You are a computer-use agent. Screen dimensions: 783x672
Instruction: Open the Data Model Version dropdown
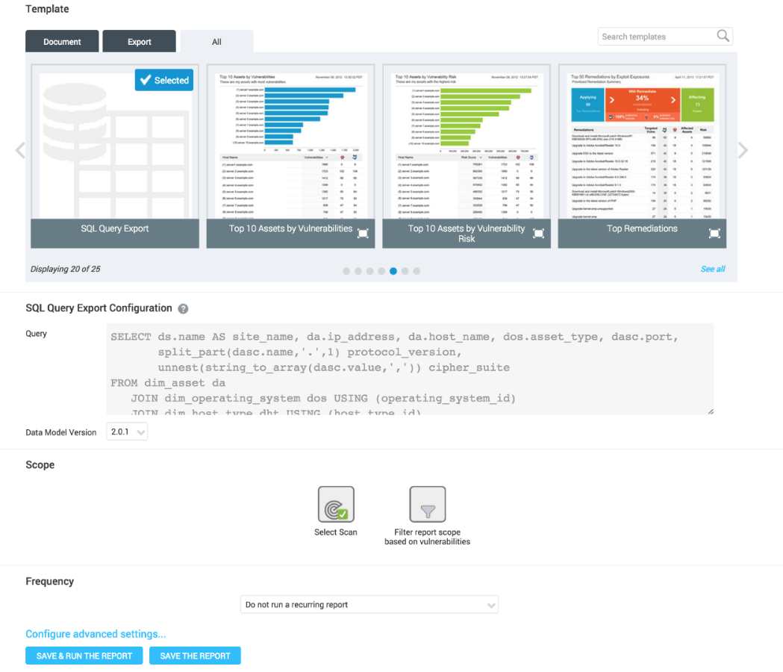pos(128,432)
